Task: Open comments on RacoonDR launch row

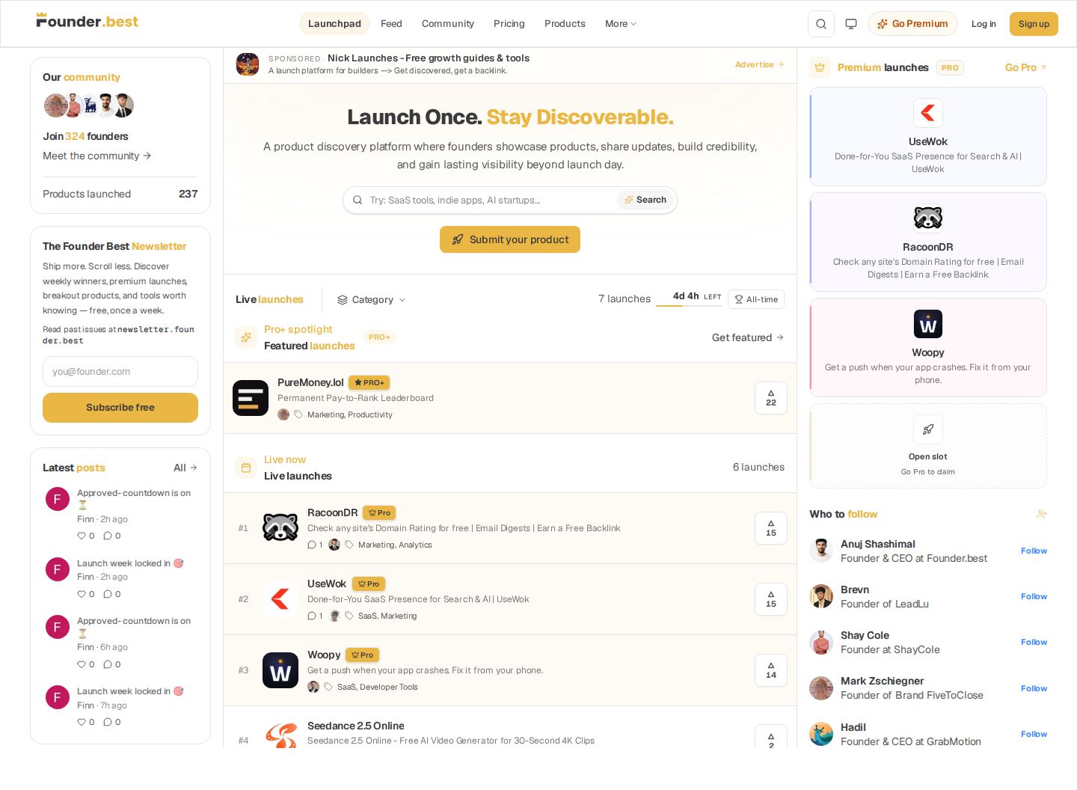Action: click(x=315, y=545)
